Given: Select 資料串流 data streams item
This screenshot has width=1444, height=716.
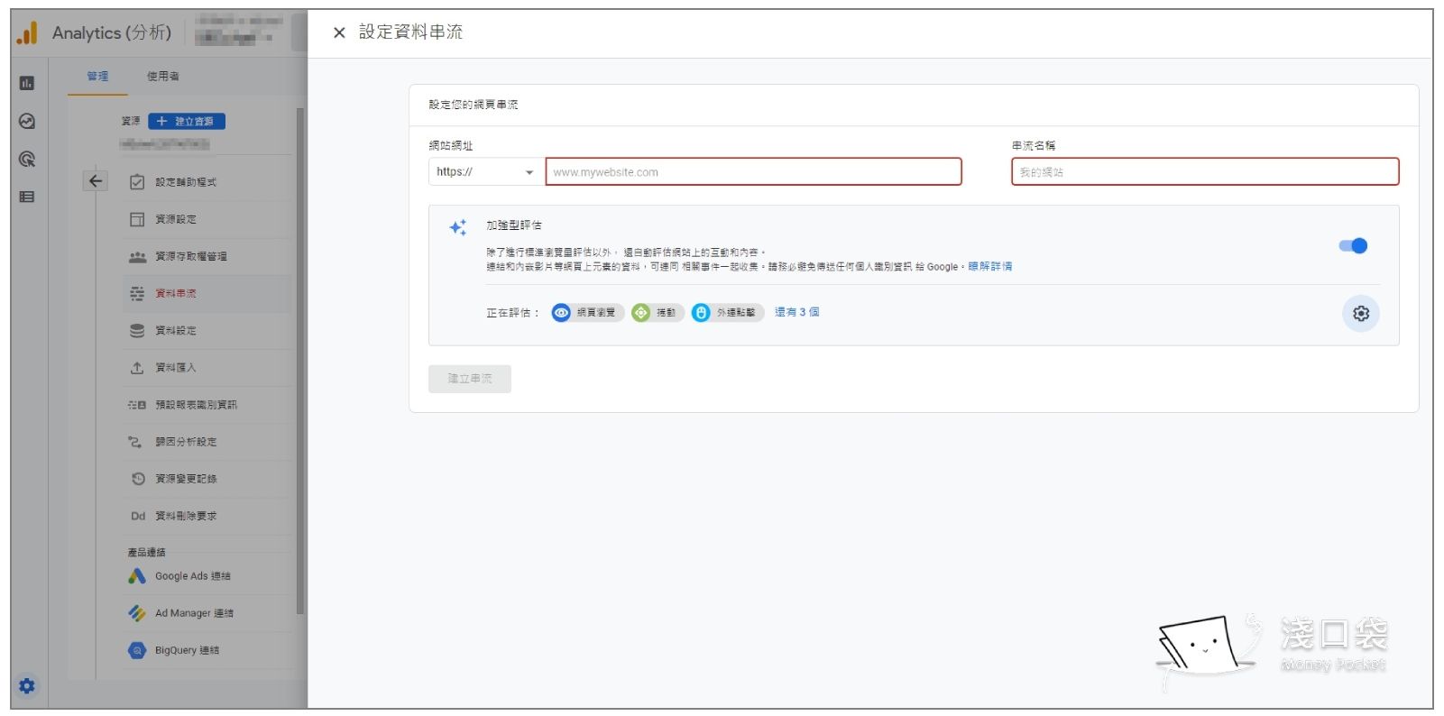Looking at the screenshot, I should pos(207,293).
